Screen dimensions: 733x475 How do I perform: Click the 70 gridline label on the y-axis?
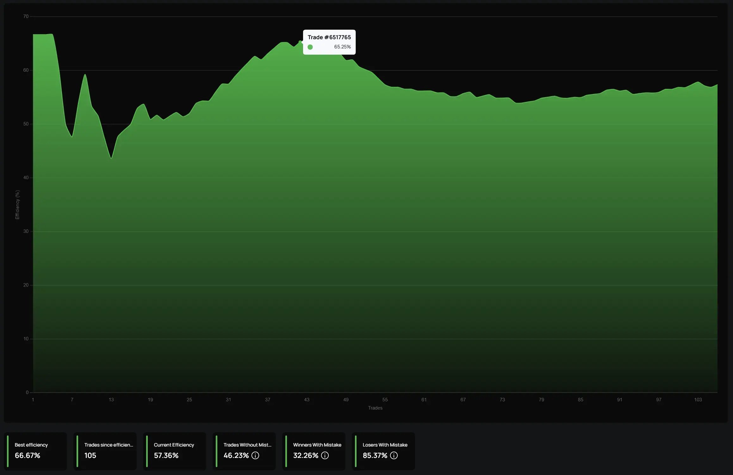[26, 15]
